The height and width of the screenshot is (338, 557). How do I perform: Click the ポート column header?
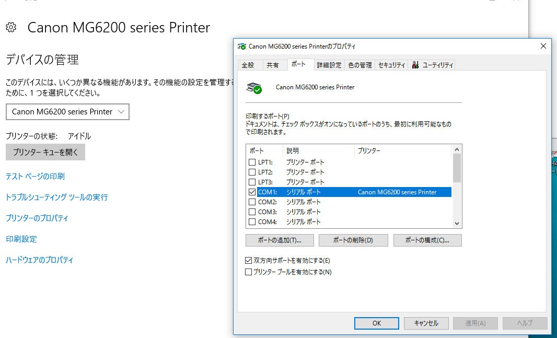point(264,151)
